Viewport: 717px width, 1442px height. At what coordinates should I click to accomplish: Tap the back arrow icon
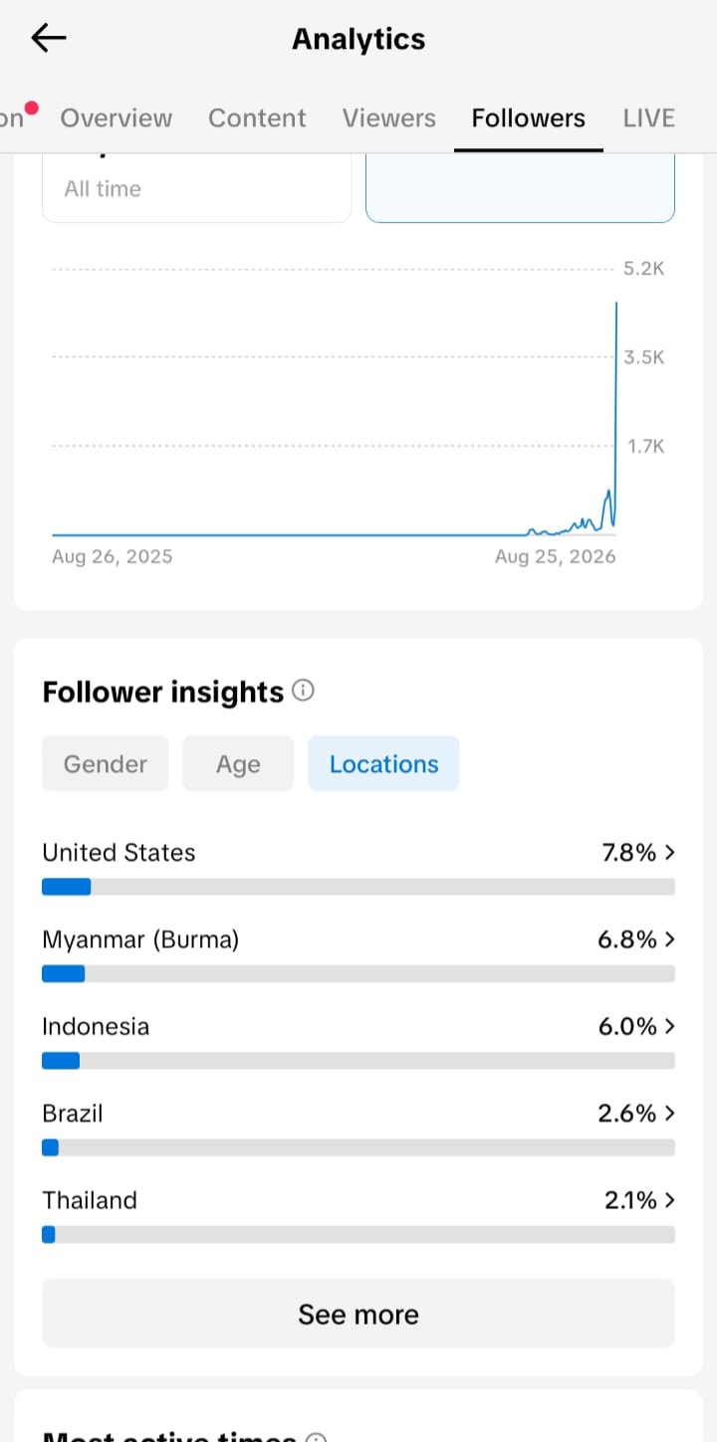pyautogui.click(x=48, y=39)
